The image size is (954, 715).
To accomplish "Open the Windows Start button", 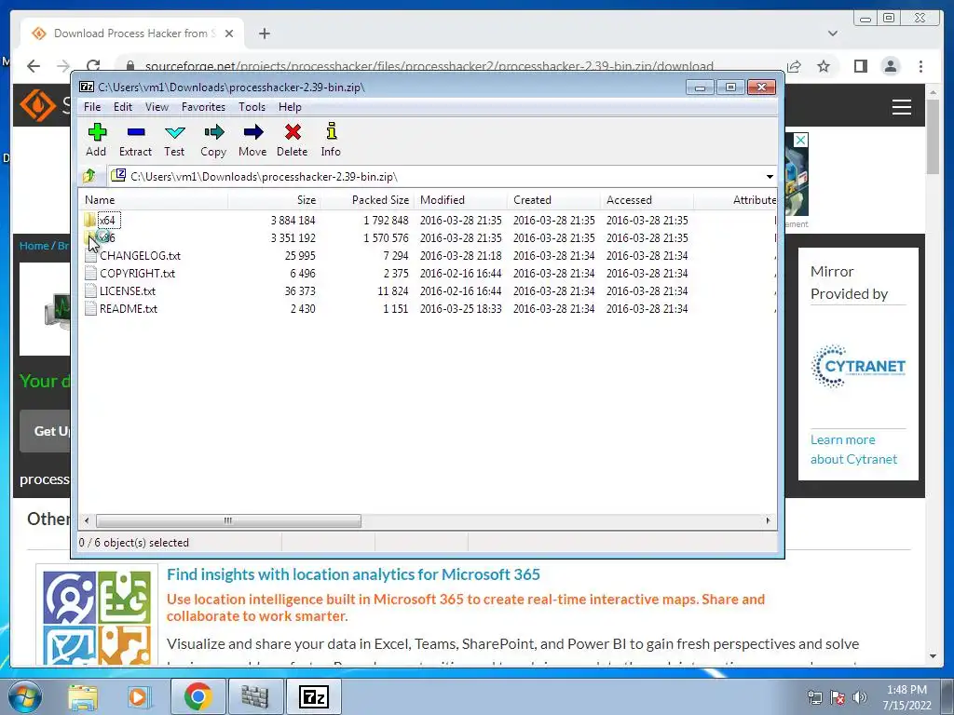I will [x=25, y=696].
